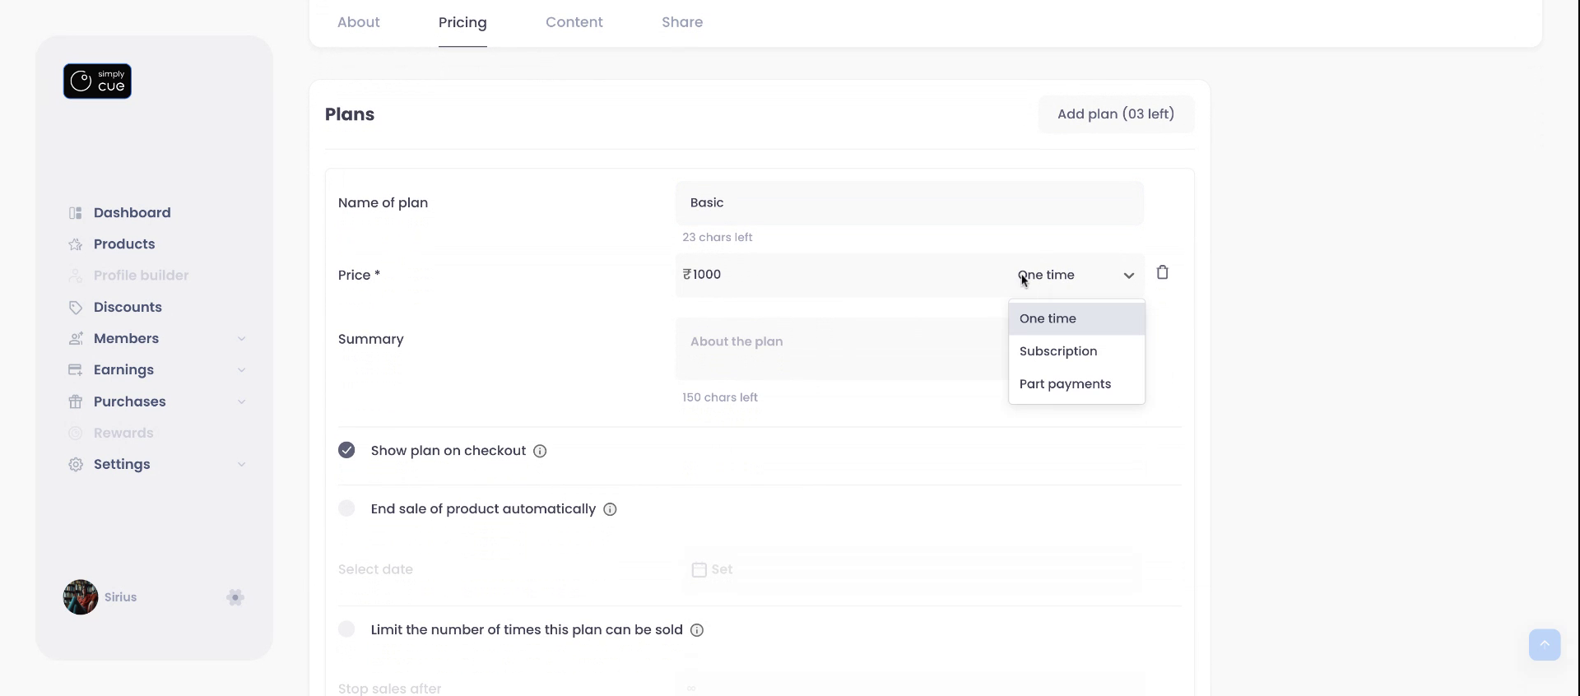Click Add plan (03 left) button
1580x696 pixels.
click(1115, 114)
